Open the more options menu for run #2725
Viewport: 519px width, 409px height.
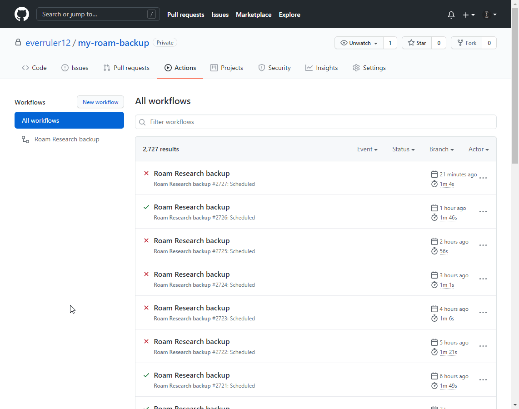tap(483, 245)
